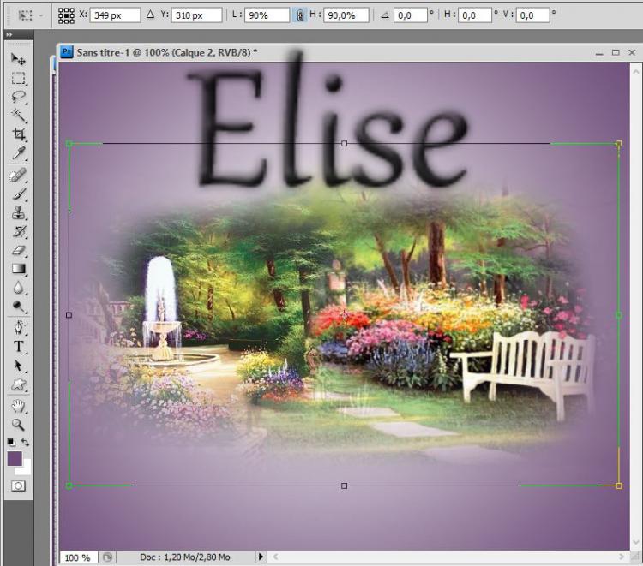Screen dimensions: 643x566
Task: Pick the Magic Wand tool
Action: point(18,116)
